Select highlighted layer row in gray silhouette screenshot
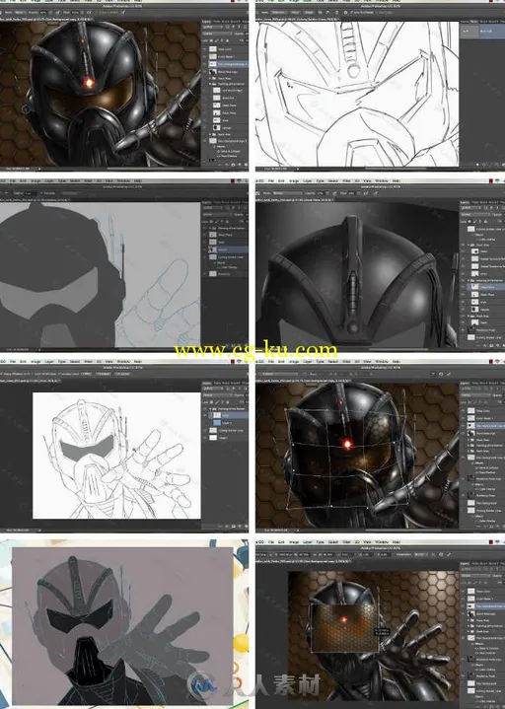The height and width of the screenshot is (709, 505). click(x=225, y=249)
